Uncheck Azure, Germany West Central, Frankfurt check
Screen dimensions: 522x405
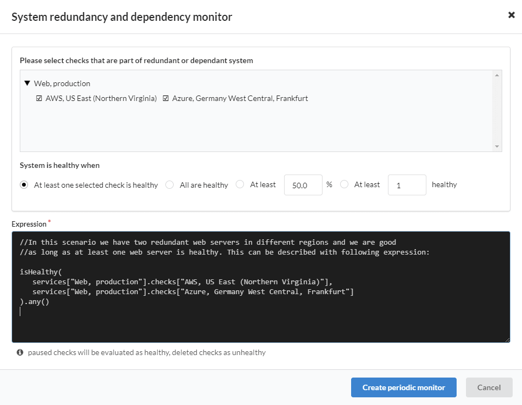[x=165, y=98]
